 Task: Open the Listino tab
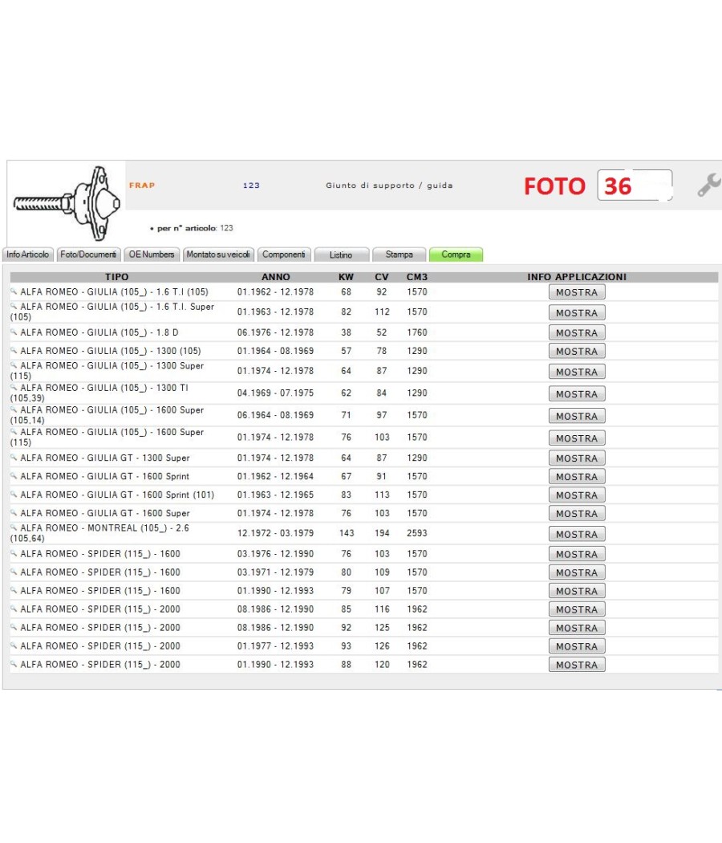click(341, 255)
